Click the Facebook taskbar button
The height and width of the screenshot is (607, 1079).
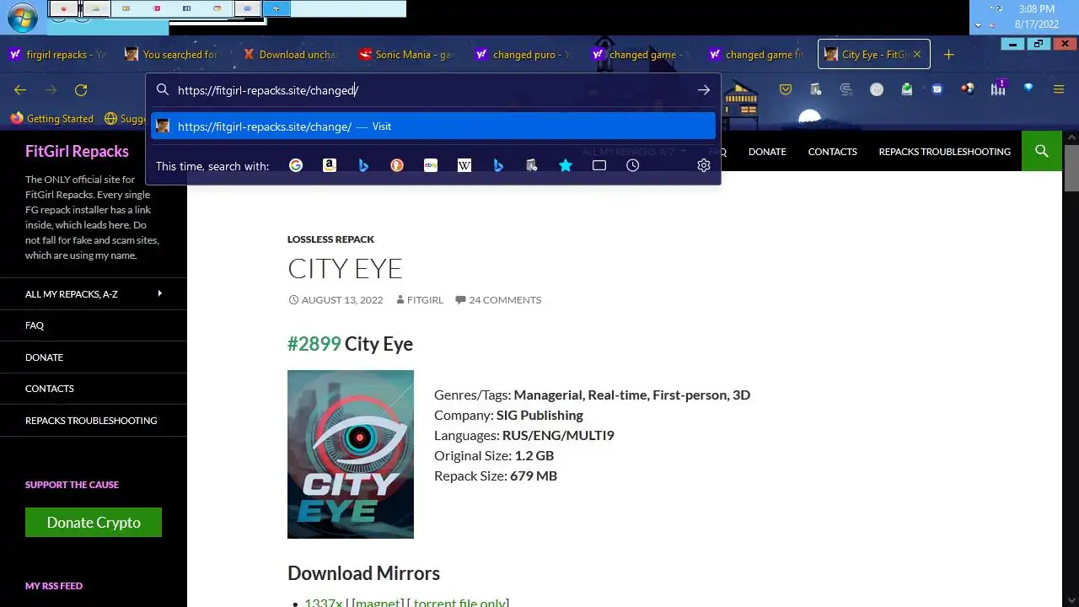pyautogui.click(x=186, y=8)
